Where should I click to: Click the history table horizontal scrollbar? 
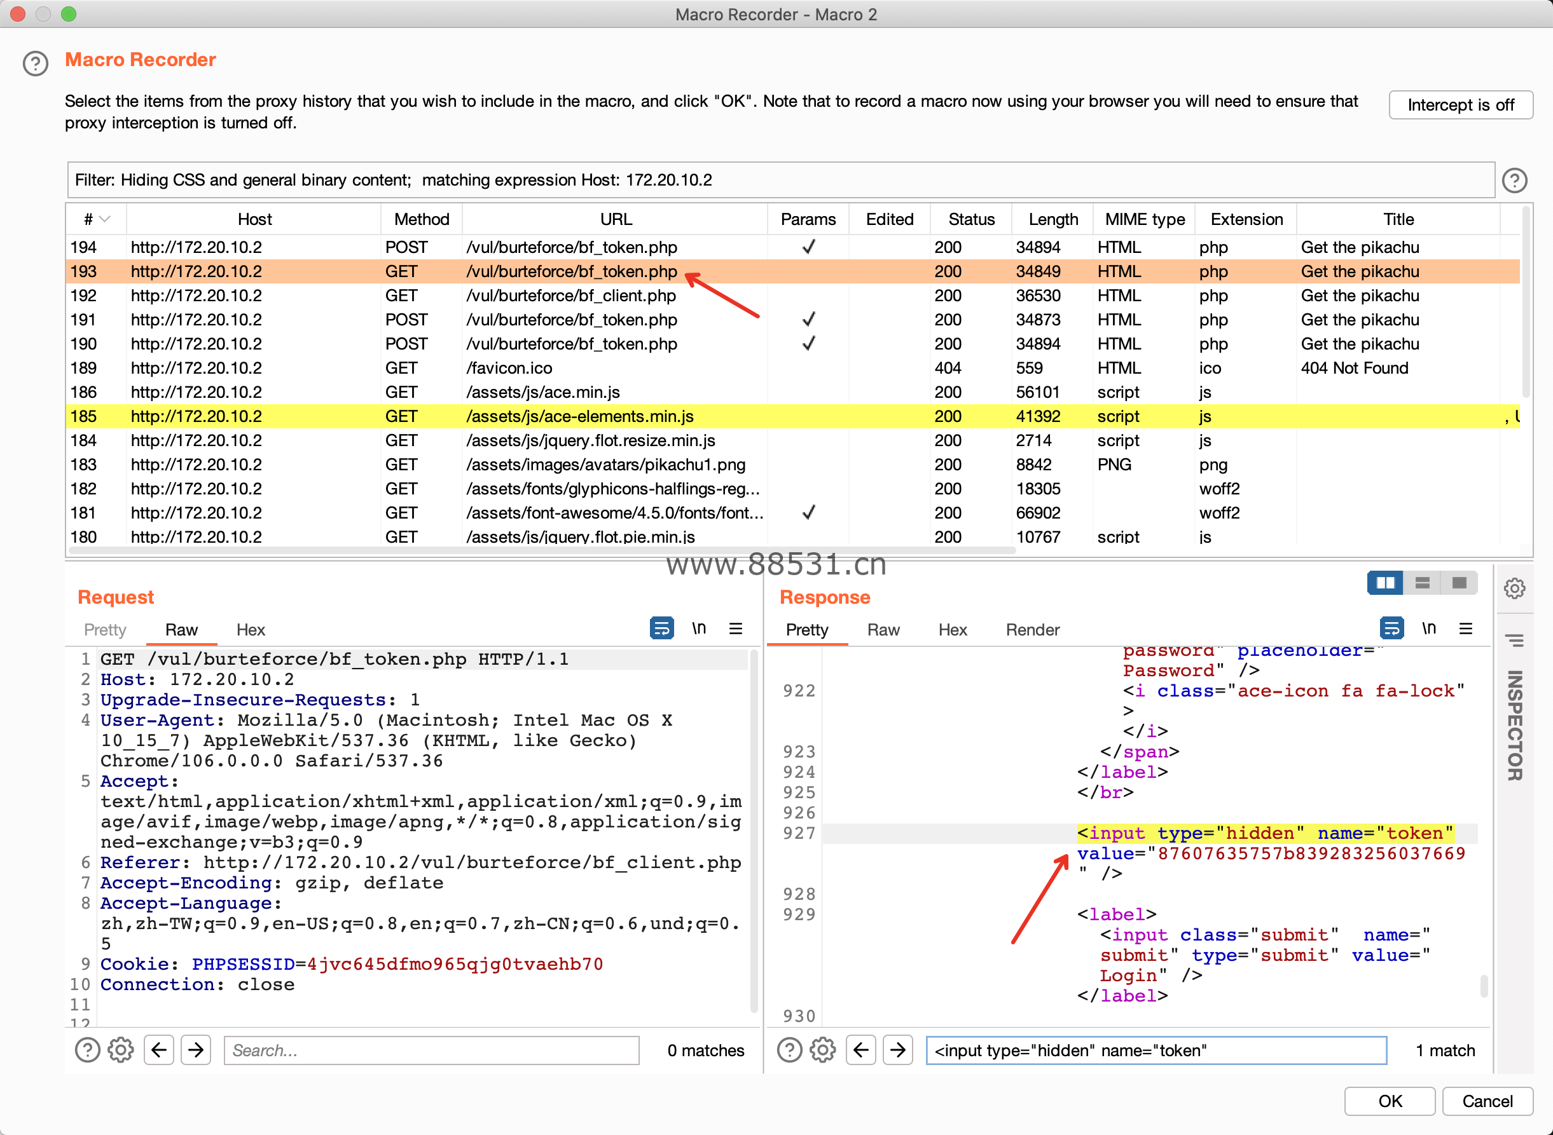click(542, 550)
